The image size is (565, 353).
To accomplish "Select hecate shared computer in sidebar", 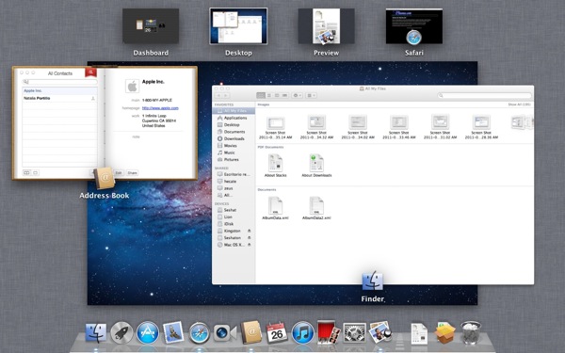I will [234, 181].
